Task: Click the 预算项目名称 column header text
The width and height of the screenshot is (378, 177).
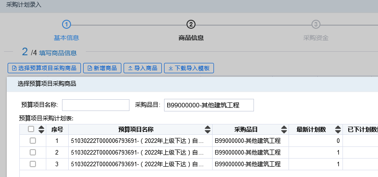Action: tap(136, 129)
